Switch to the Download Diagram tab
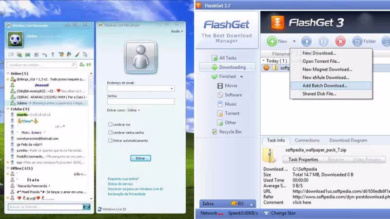390x219 pixels. [x=348, y=140]
